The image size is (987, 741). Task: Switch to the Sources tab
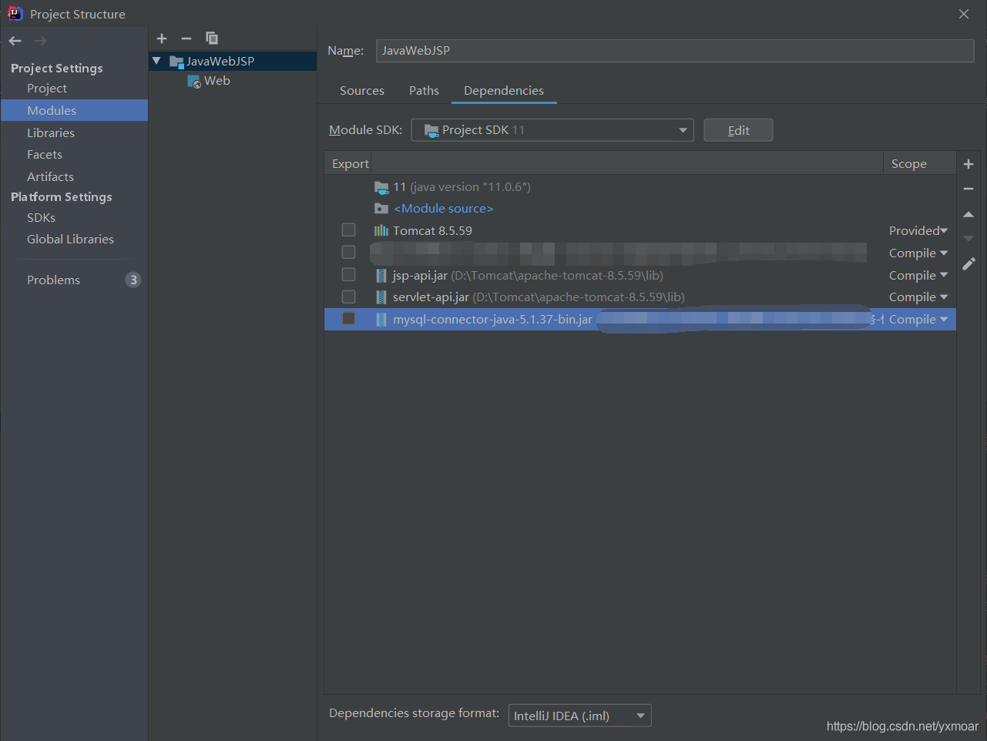(361, 91)
